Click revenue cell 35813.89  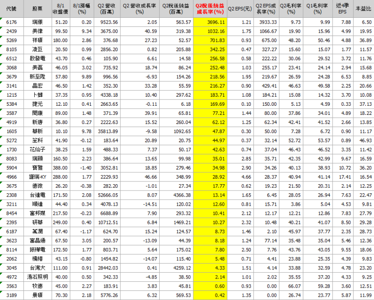[x=107, y=131]
